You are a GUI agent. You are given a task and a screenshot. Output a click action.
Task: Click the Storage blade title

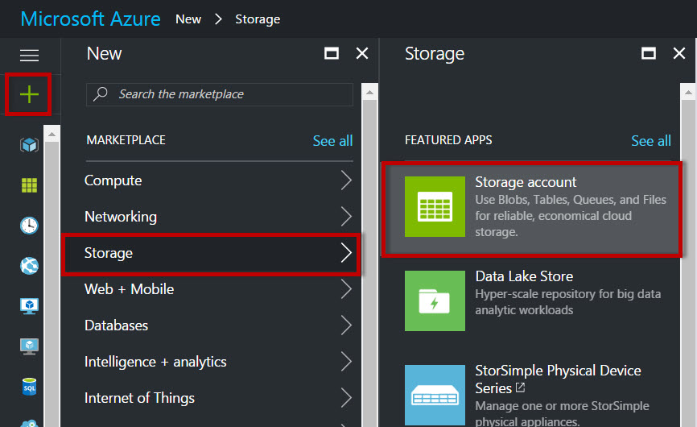[x=435, y=54]
